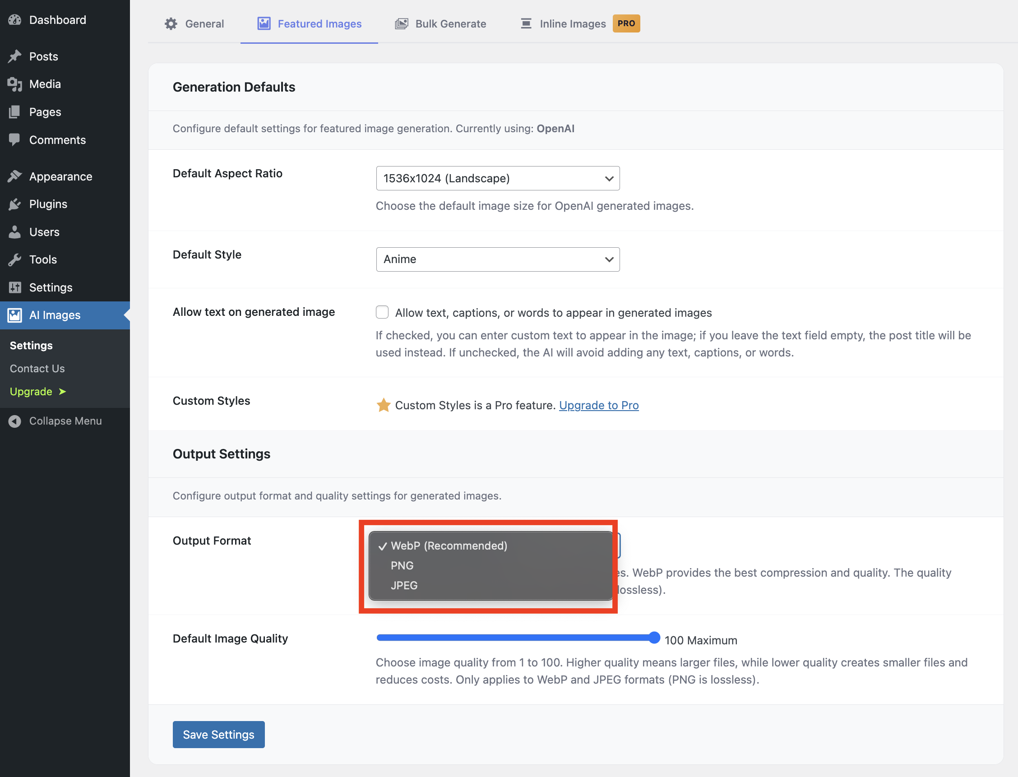Enable allow text on generated images

pyautogui.click(x=382, y=312)
